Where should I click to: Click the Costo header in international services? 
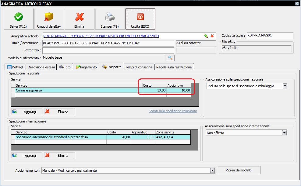[x=119, y=132]
